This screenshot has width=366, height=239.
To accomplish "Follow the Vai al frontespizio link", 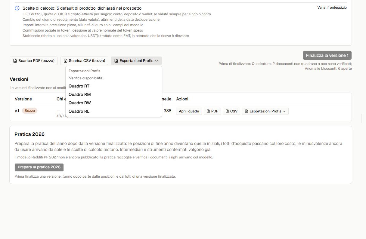I will [332, 8].
